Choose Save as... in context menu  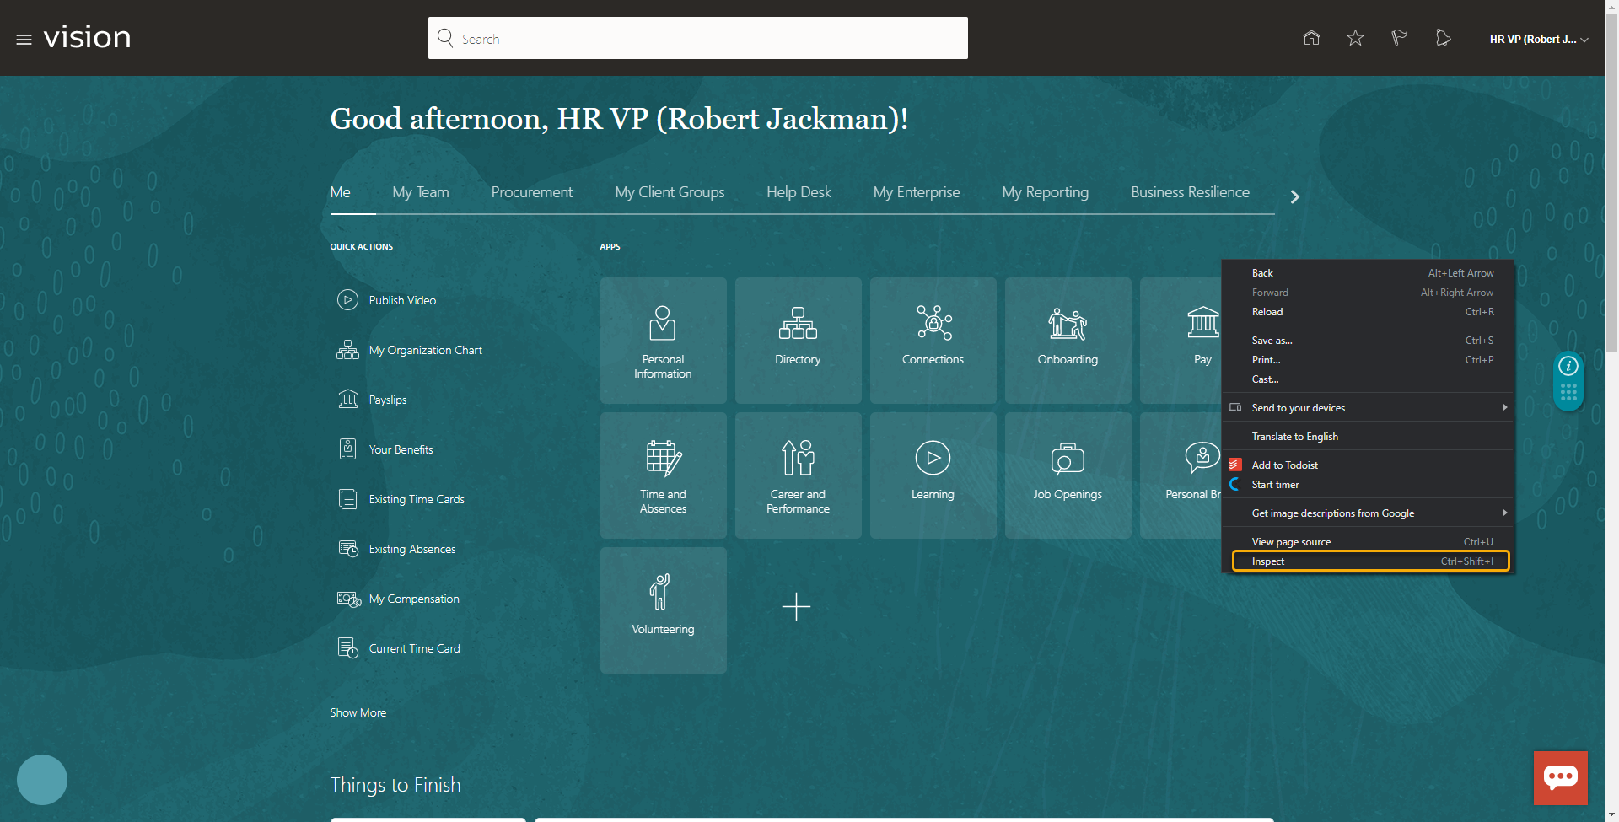click(x=1368, y=341)
